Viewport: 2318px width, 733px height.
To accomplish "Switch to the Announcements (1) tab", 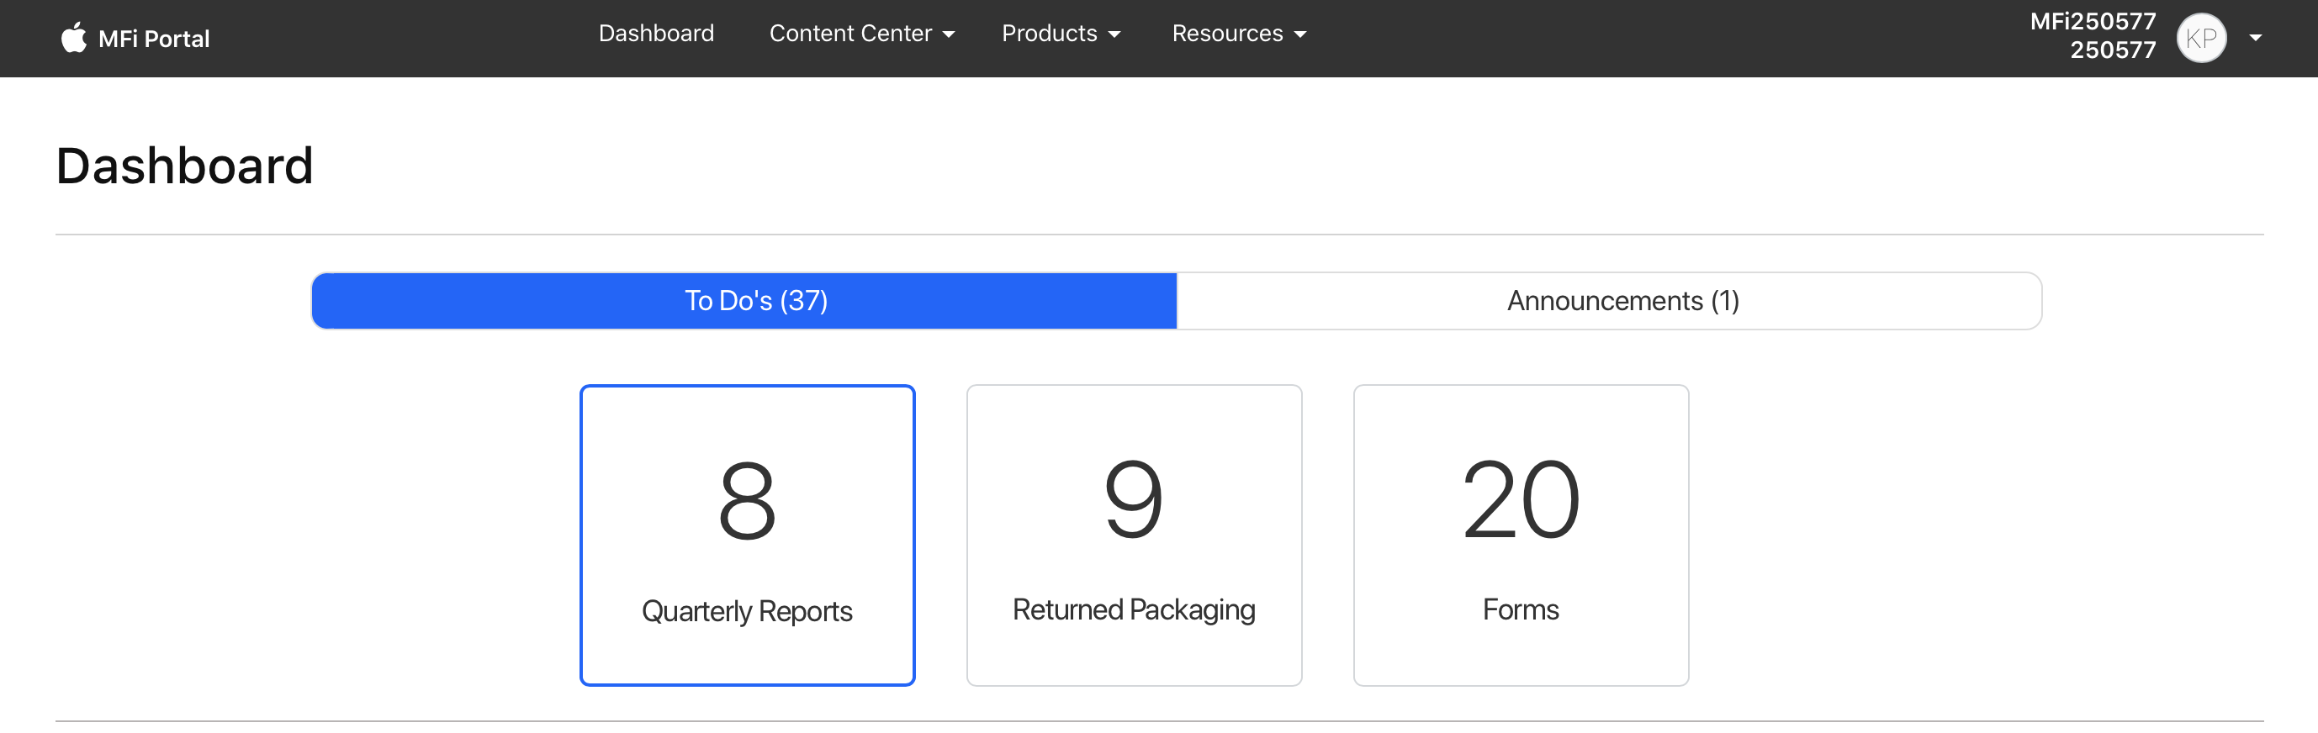I will [x=1609, y=300].
